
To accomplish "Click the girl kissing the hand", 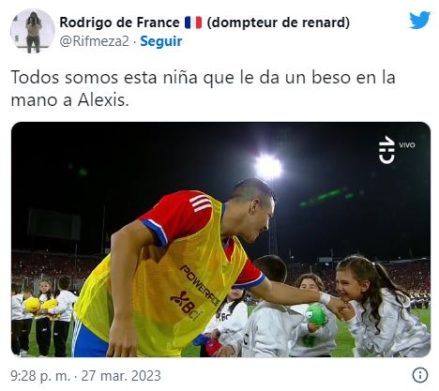I will (x=380, y=306).
